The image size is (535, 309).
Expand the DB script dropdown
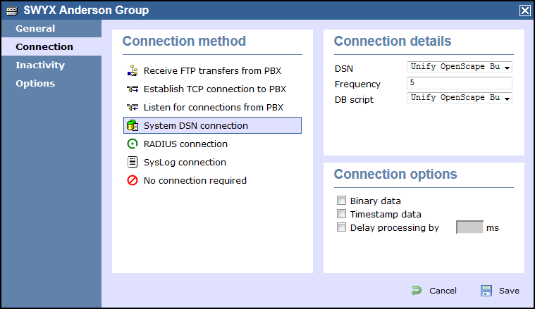pos(460,98)
